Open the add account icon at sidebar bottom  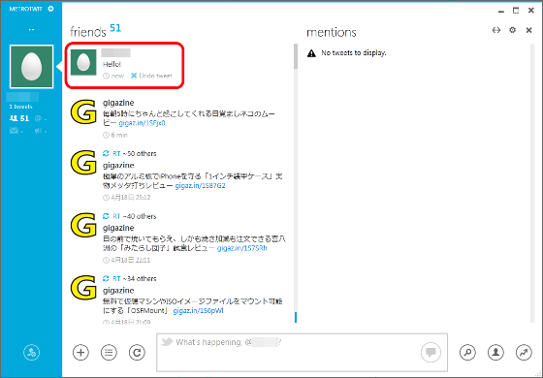click(31, 353)
